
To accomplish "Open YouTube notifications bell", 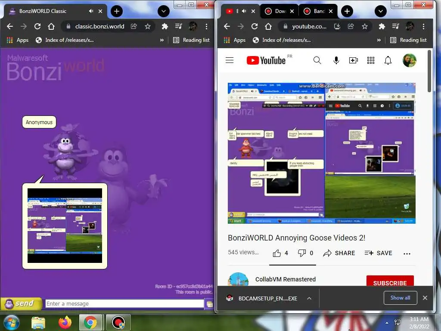I will [x=388, y=60].
